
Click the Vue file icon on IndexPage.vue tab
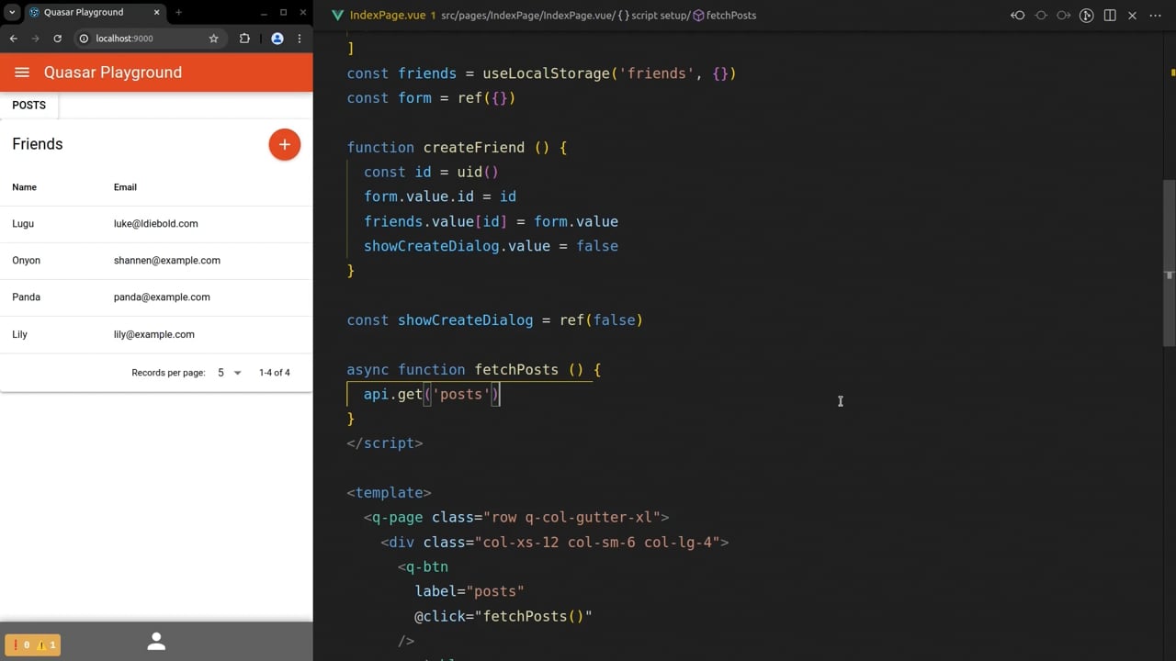[337, 16]
